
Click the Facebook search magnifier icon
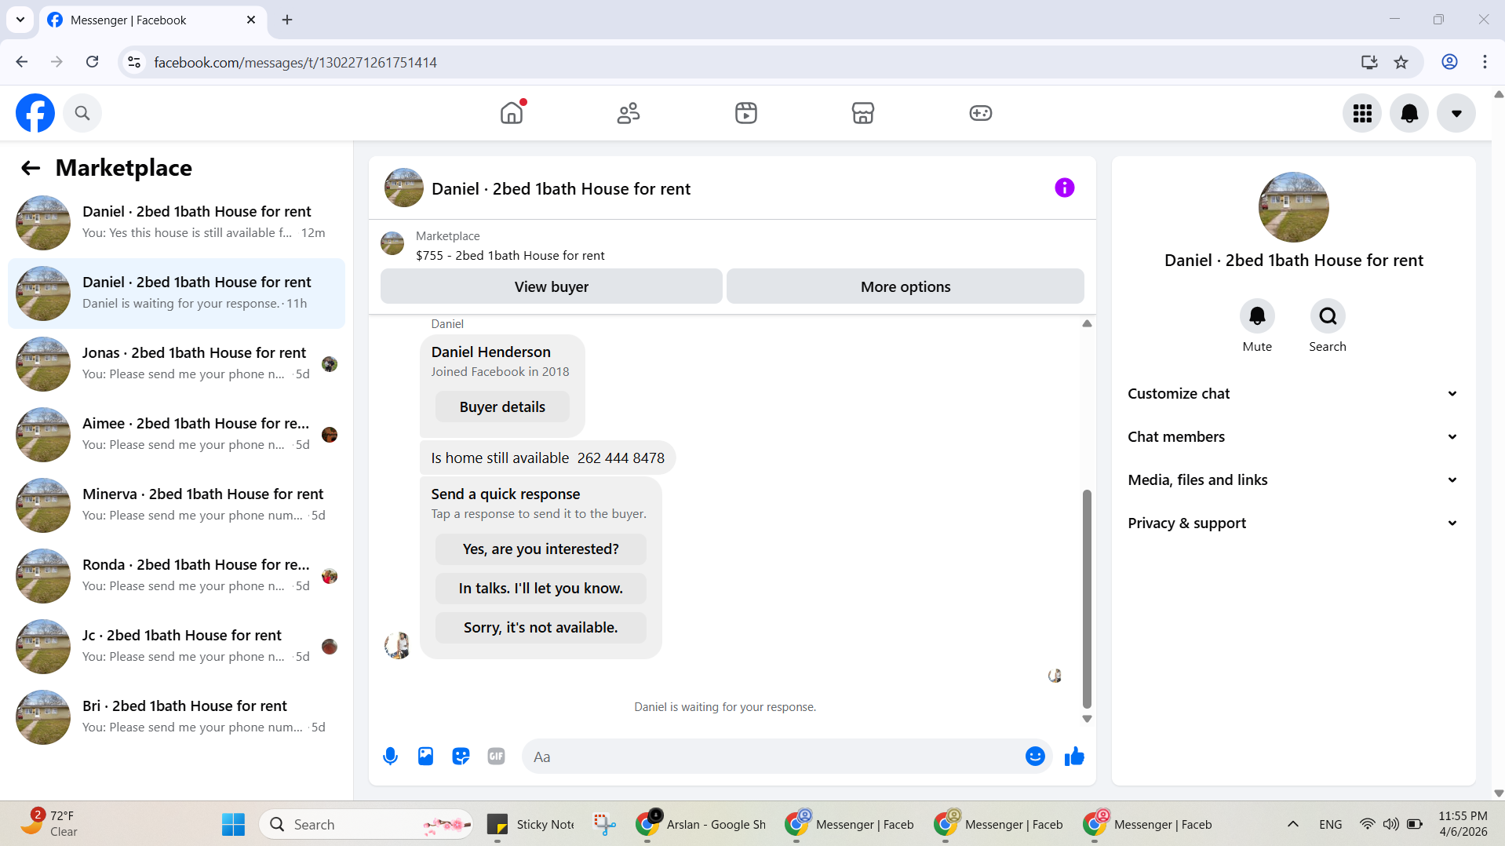pos(82,113)
